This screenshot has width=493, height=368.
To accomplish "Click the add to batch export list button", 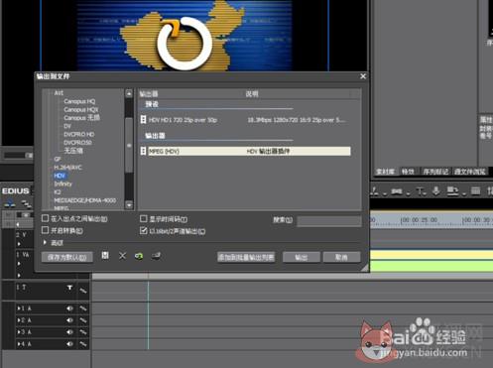I will coord(246,257).
